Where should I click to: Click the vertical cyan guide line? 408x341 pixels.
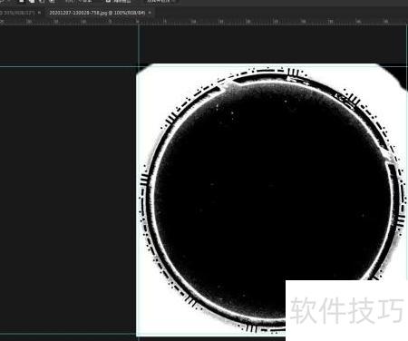139,45
